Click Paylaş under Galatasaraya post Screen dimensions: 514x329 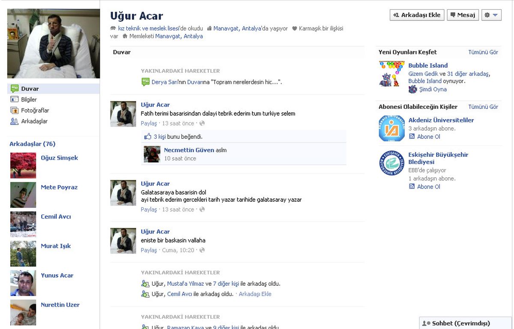(149, 209)
